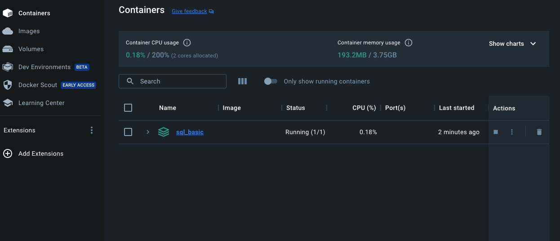Viewport: 560px width, 241px height.
Task: Sort by the CPU (%) column header
Action: point(364,108)
